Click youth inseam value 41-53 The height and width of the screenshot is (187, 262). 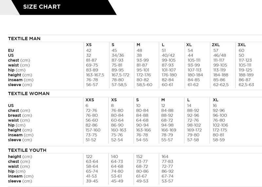[x=92, y=176]
